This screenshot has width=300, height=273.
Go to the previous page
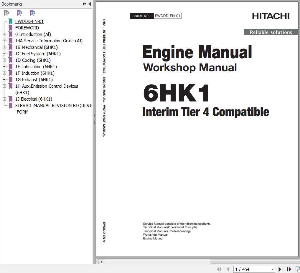click(x=228, y=269)
